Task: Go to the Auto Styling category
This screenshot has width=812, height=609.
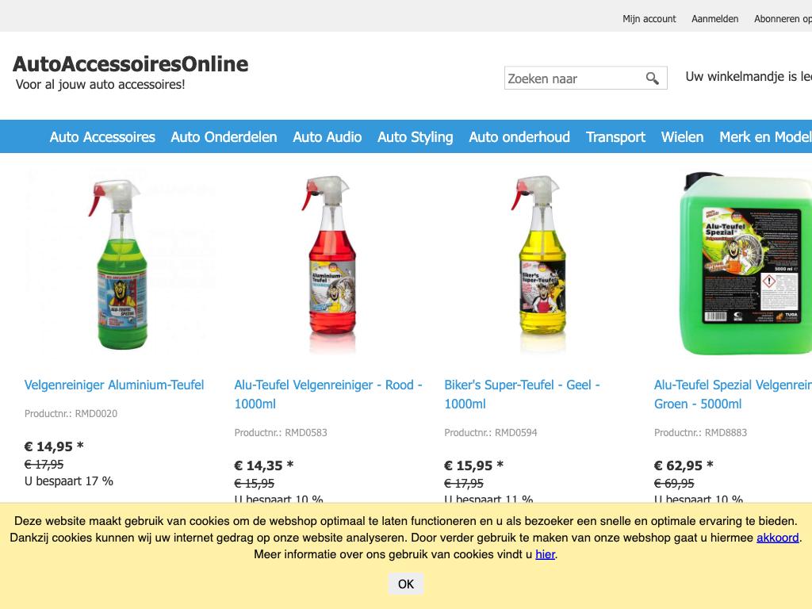Action: (416, 136)
